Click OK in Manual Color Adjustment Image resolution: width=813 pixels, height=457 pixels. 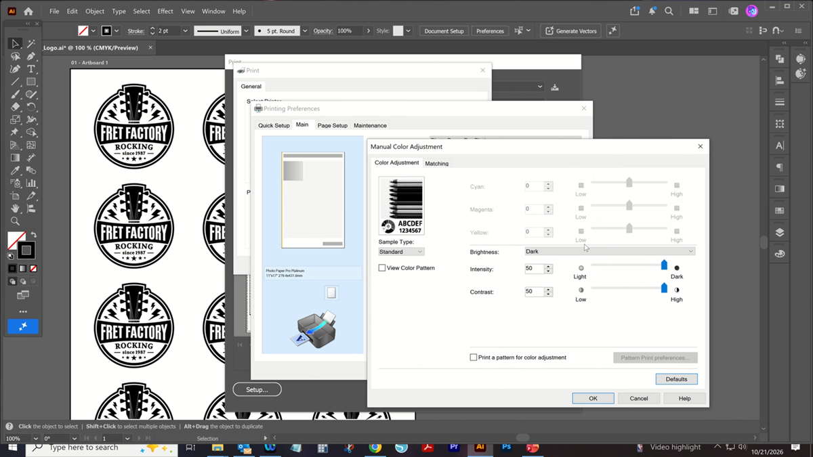[x=593, y=398]
